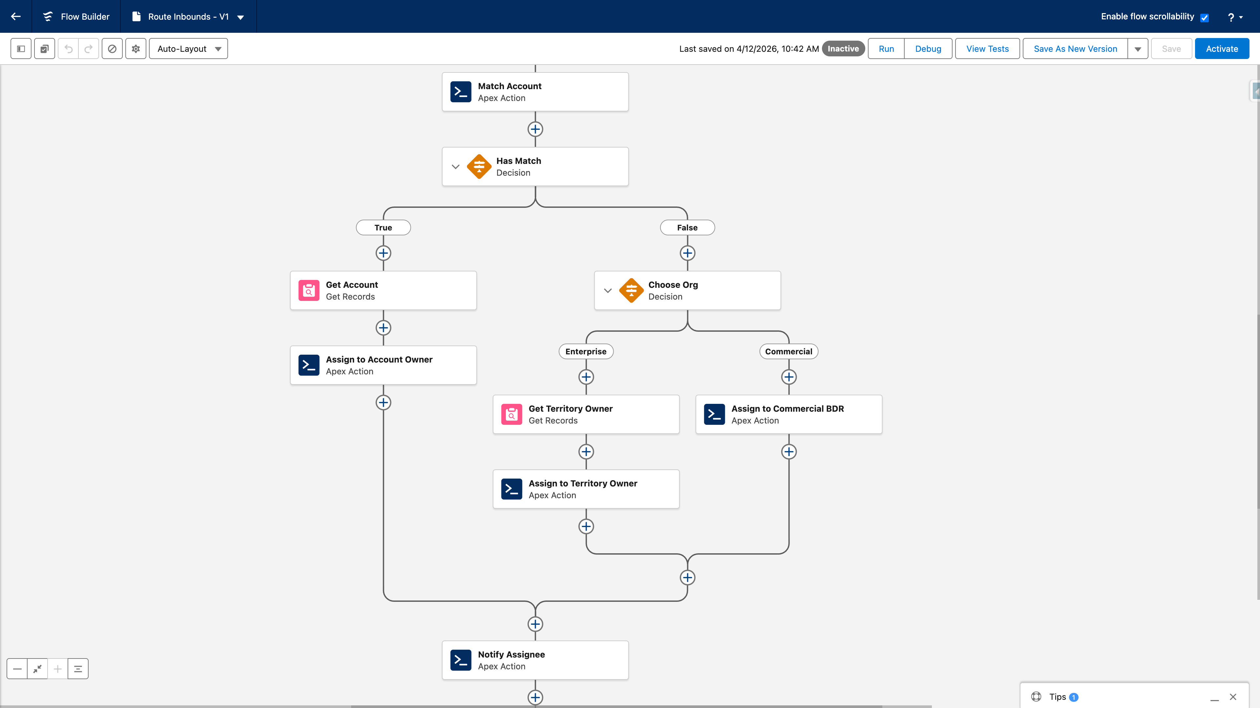Viewport: 1260px width, 708px height.
Task: Open the Route Inbounds - V1 flow menu
Action: 240,17
